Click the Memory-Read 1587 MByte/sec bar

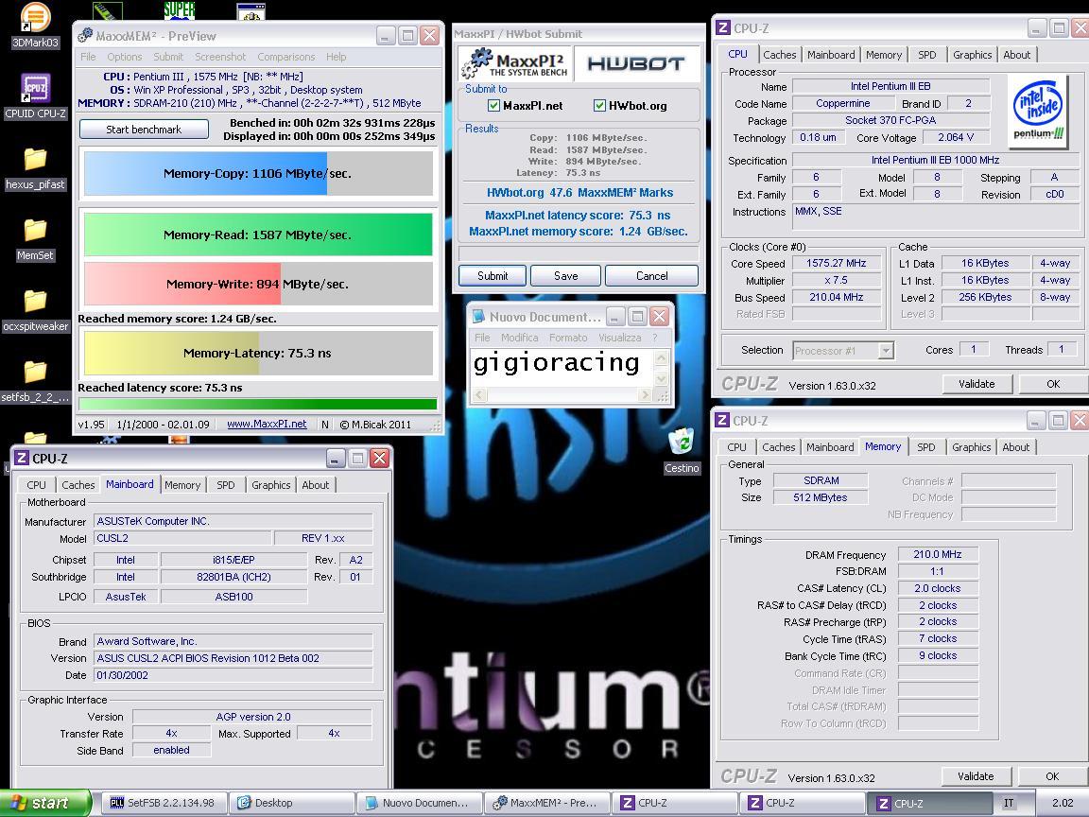[258, 235]
